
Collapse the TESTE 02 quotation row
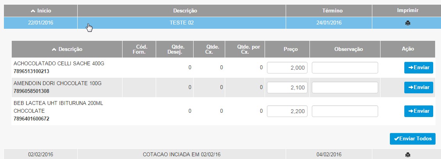point(182,23)
